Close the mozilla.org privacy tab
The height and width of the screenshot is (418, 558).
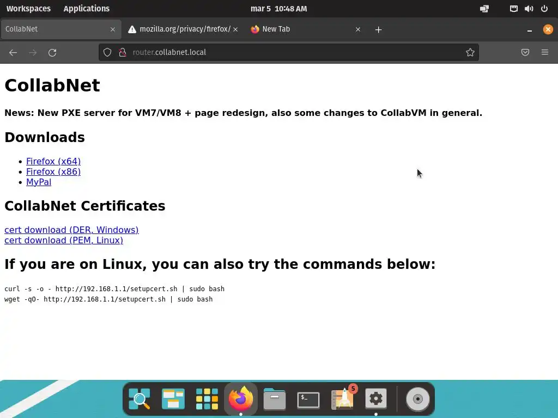click(x=235, y=29)
